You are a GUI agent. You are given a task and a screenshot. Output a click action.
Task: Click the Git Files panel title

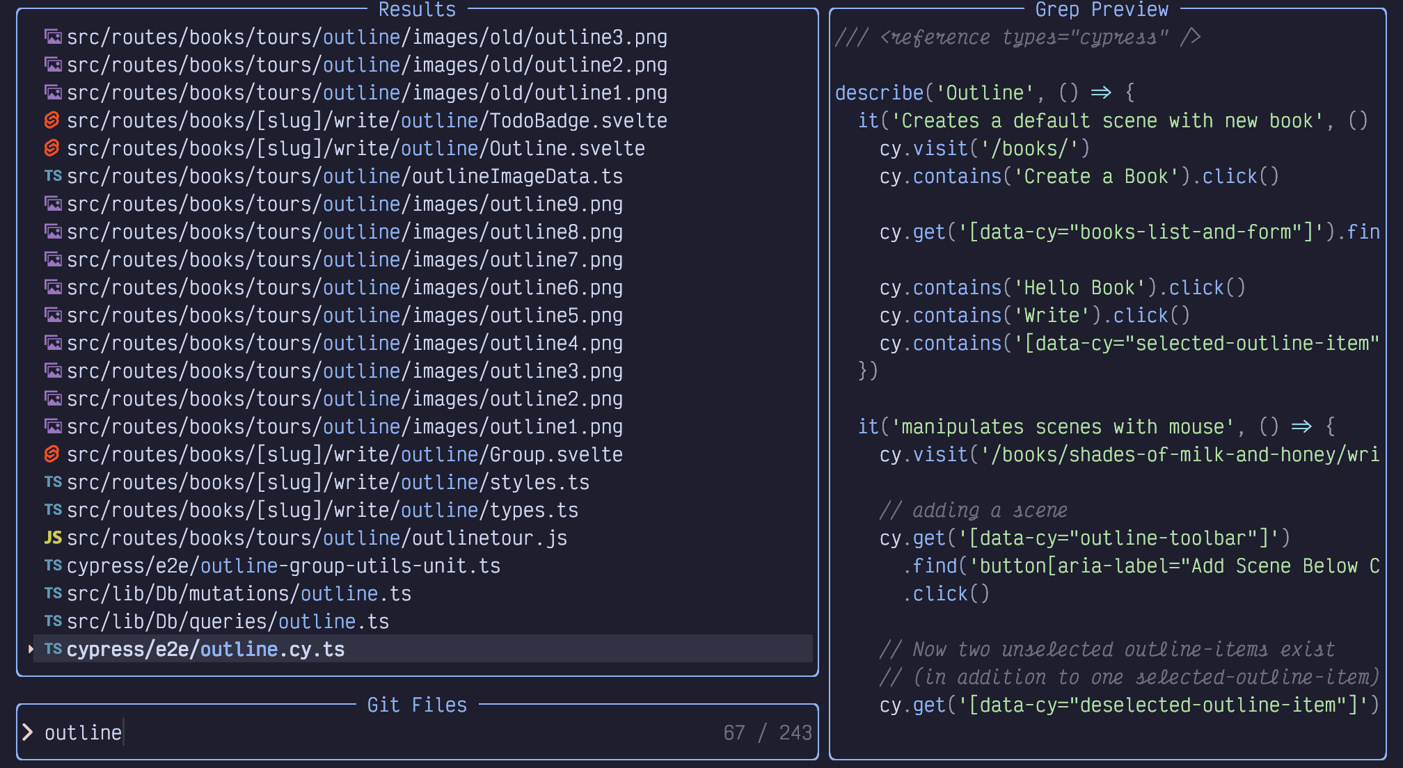(417, 705)
